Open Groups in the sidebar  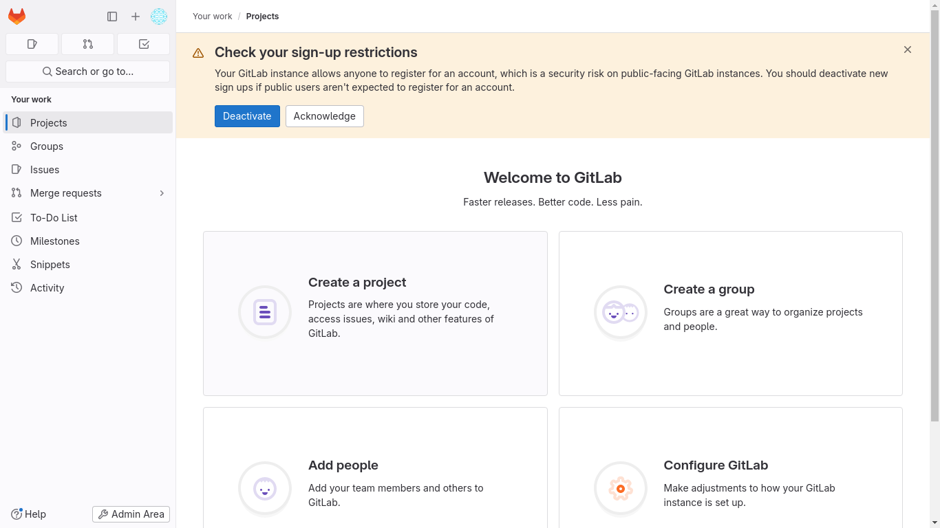[47, 146]
